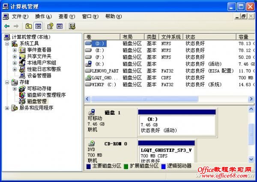This screenshot has height=182, width=257.
Task: Select the 共享文件夹 icon in tree
Action: tap(22, 57)
